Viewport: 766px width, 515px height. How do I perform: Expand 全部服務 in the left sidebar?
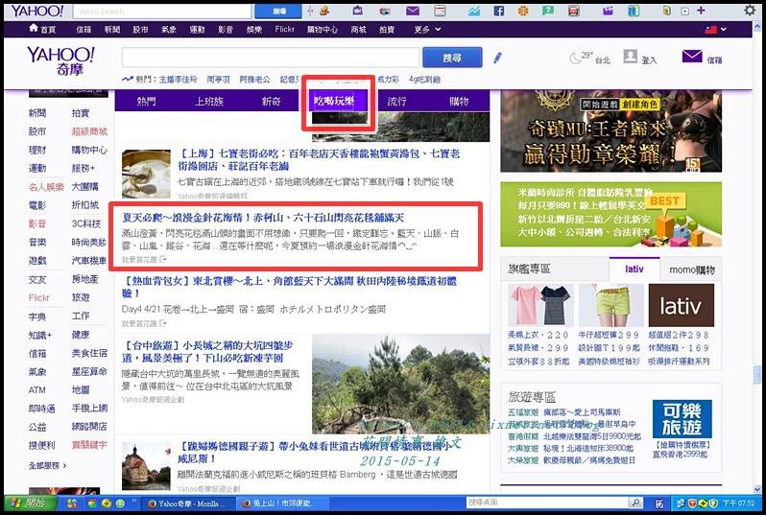tap(47, 466)
